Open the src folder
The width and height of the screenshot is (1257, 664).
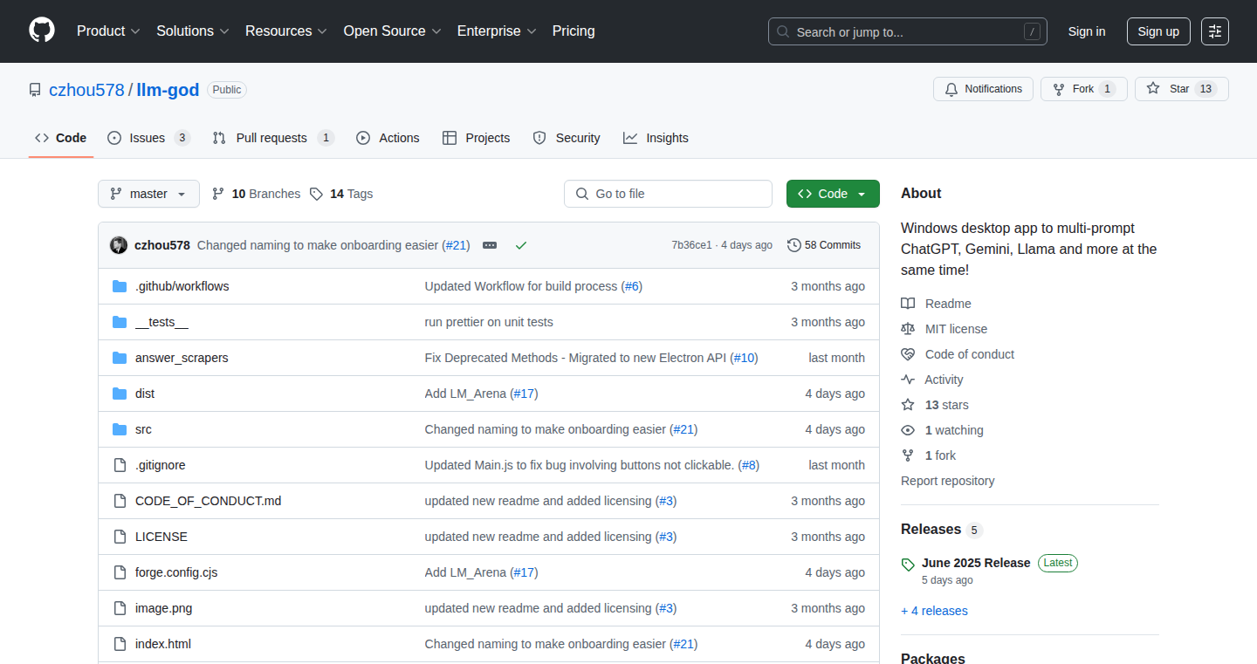point(143,429)
